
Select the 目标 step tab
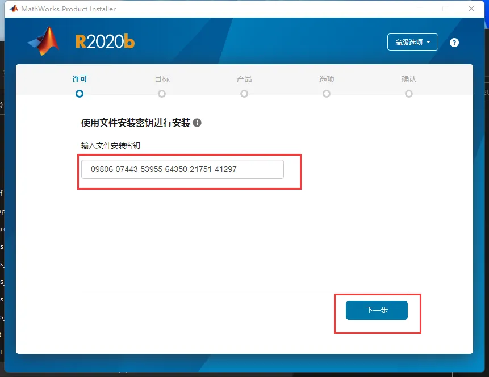click(162, 79)
